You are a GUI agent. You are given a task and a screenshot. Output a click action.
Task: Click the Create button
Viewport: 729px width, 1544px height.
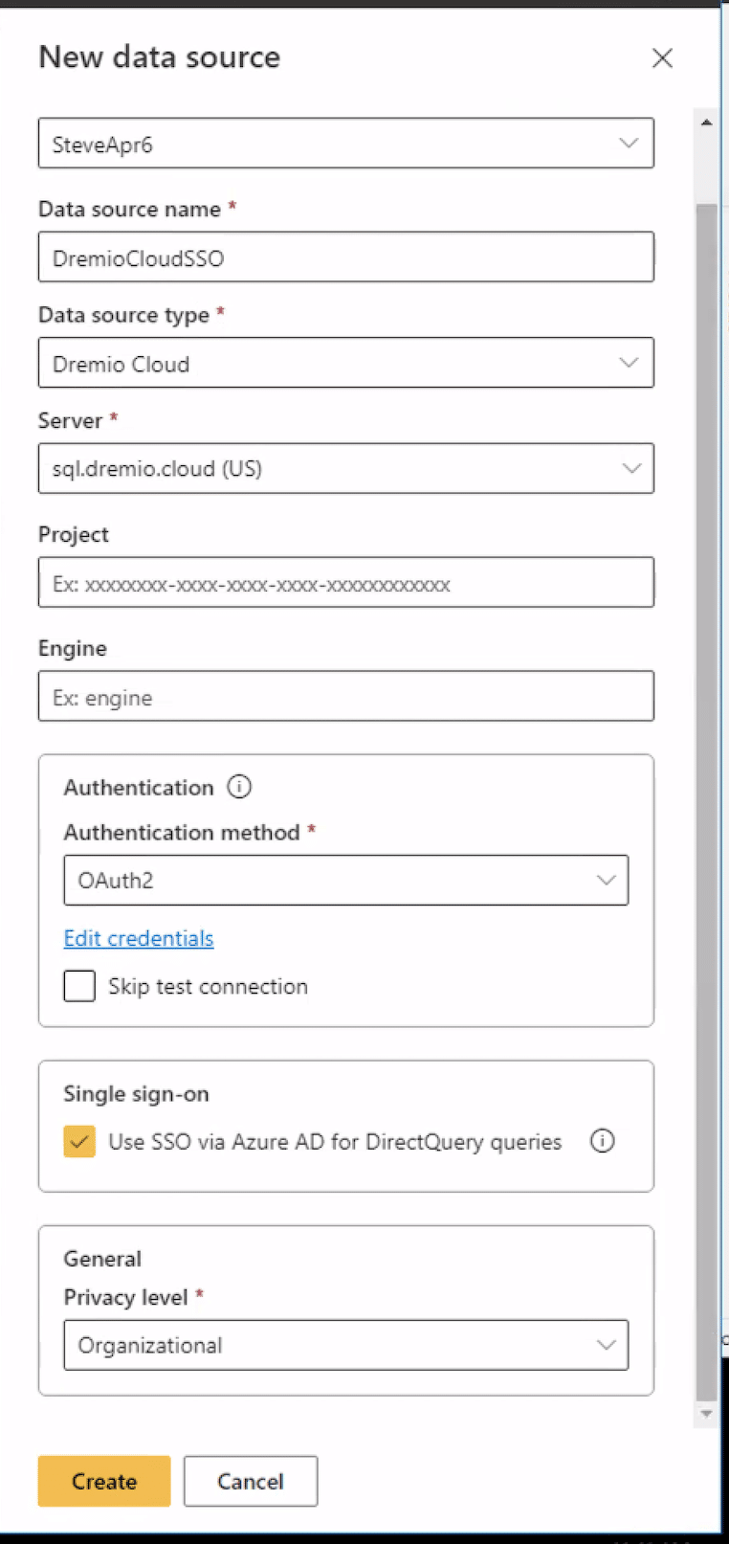click(103, 1481)
